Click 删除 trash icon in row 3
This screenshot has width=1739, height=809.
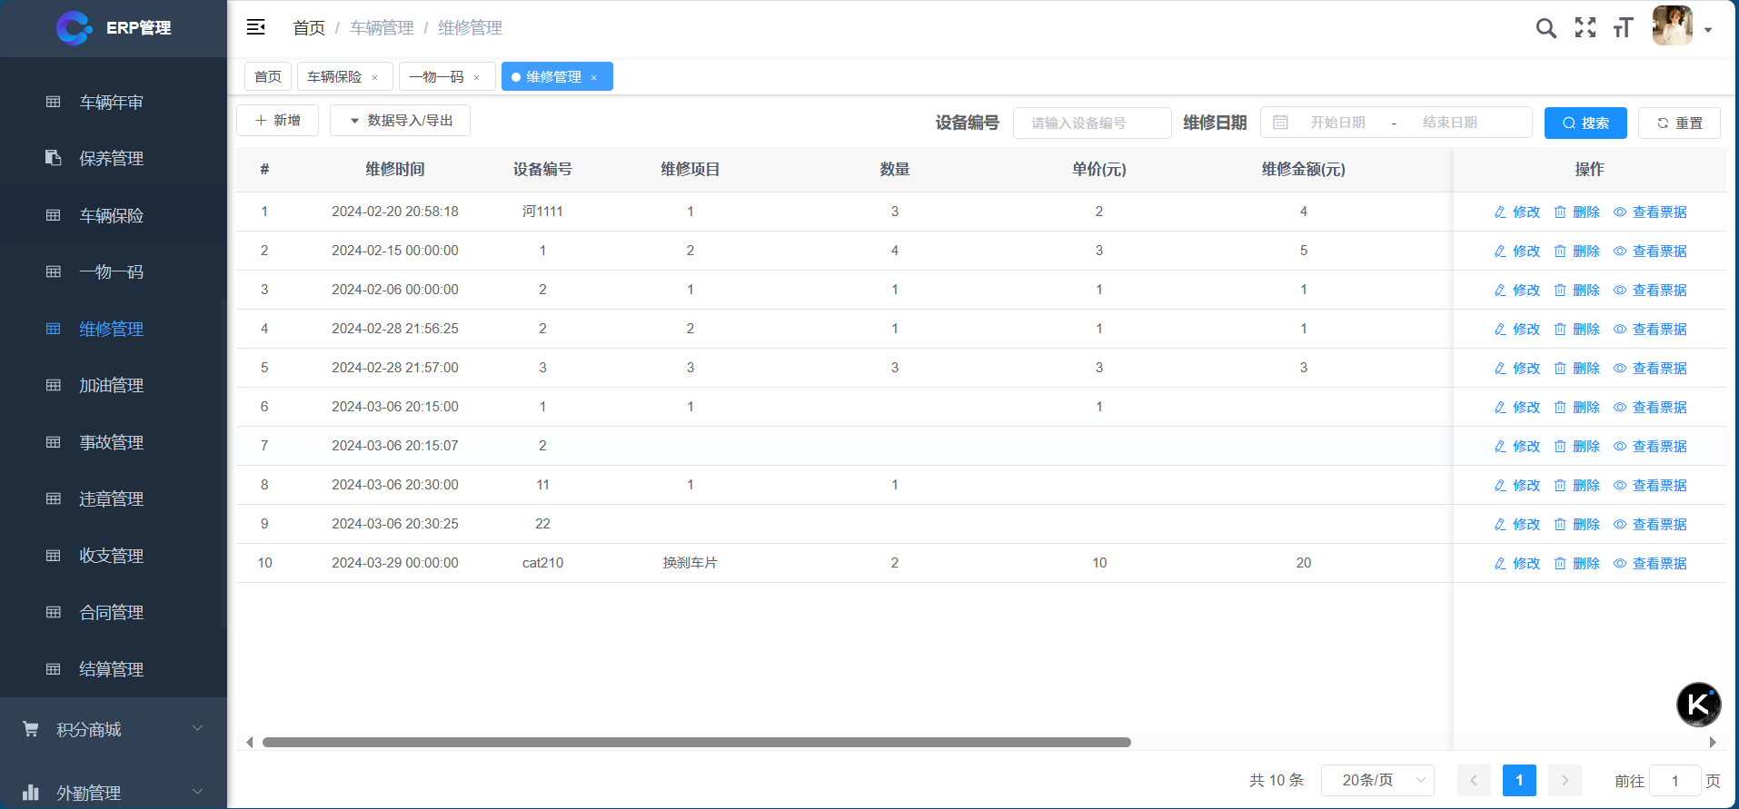(x=1560, y=290)
